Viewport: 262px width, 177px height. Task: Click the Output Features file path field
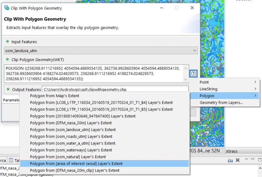tap(115, 89)
